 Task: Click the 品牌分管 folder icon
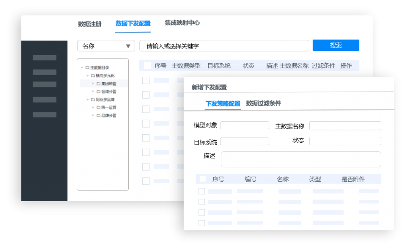point(98,115)
